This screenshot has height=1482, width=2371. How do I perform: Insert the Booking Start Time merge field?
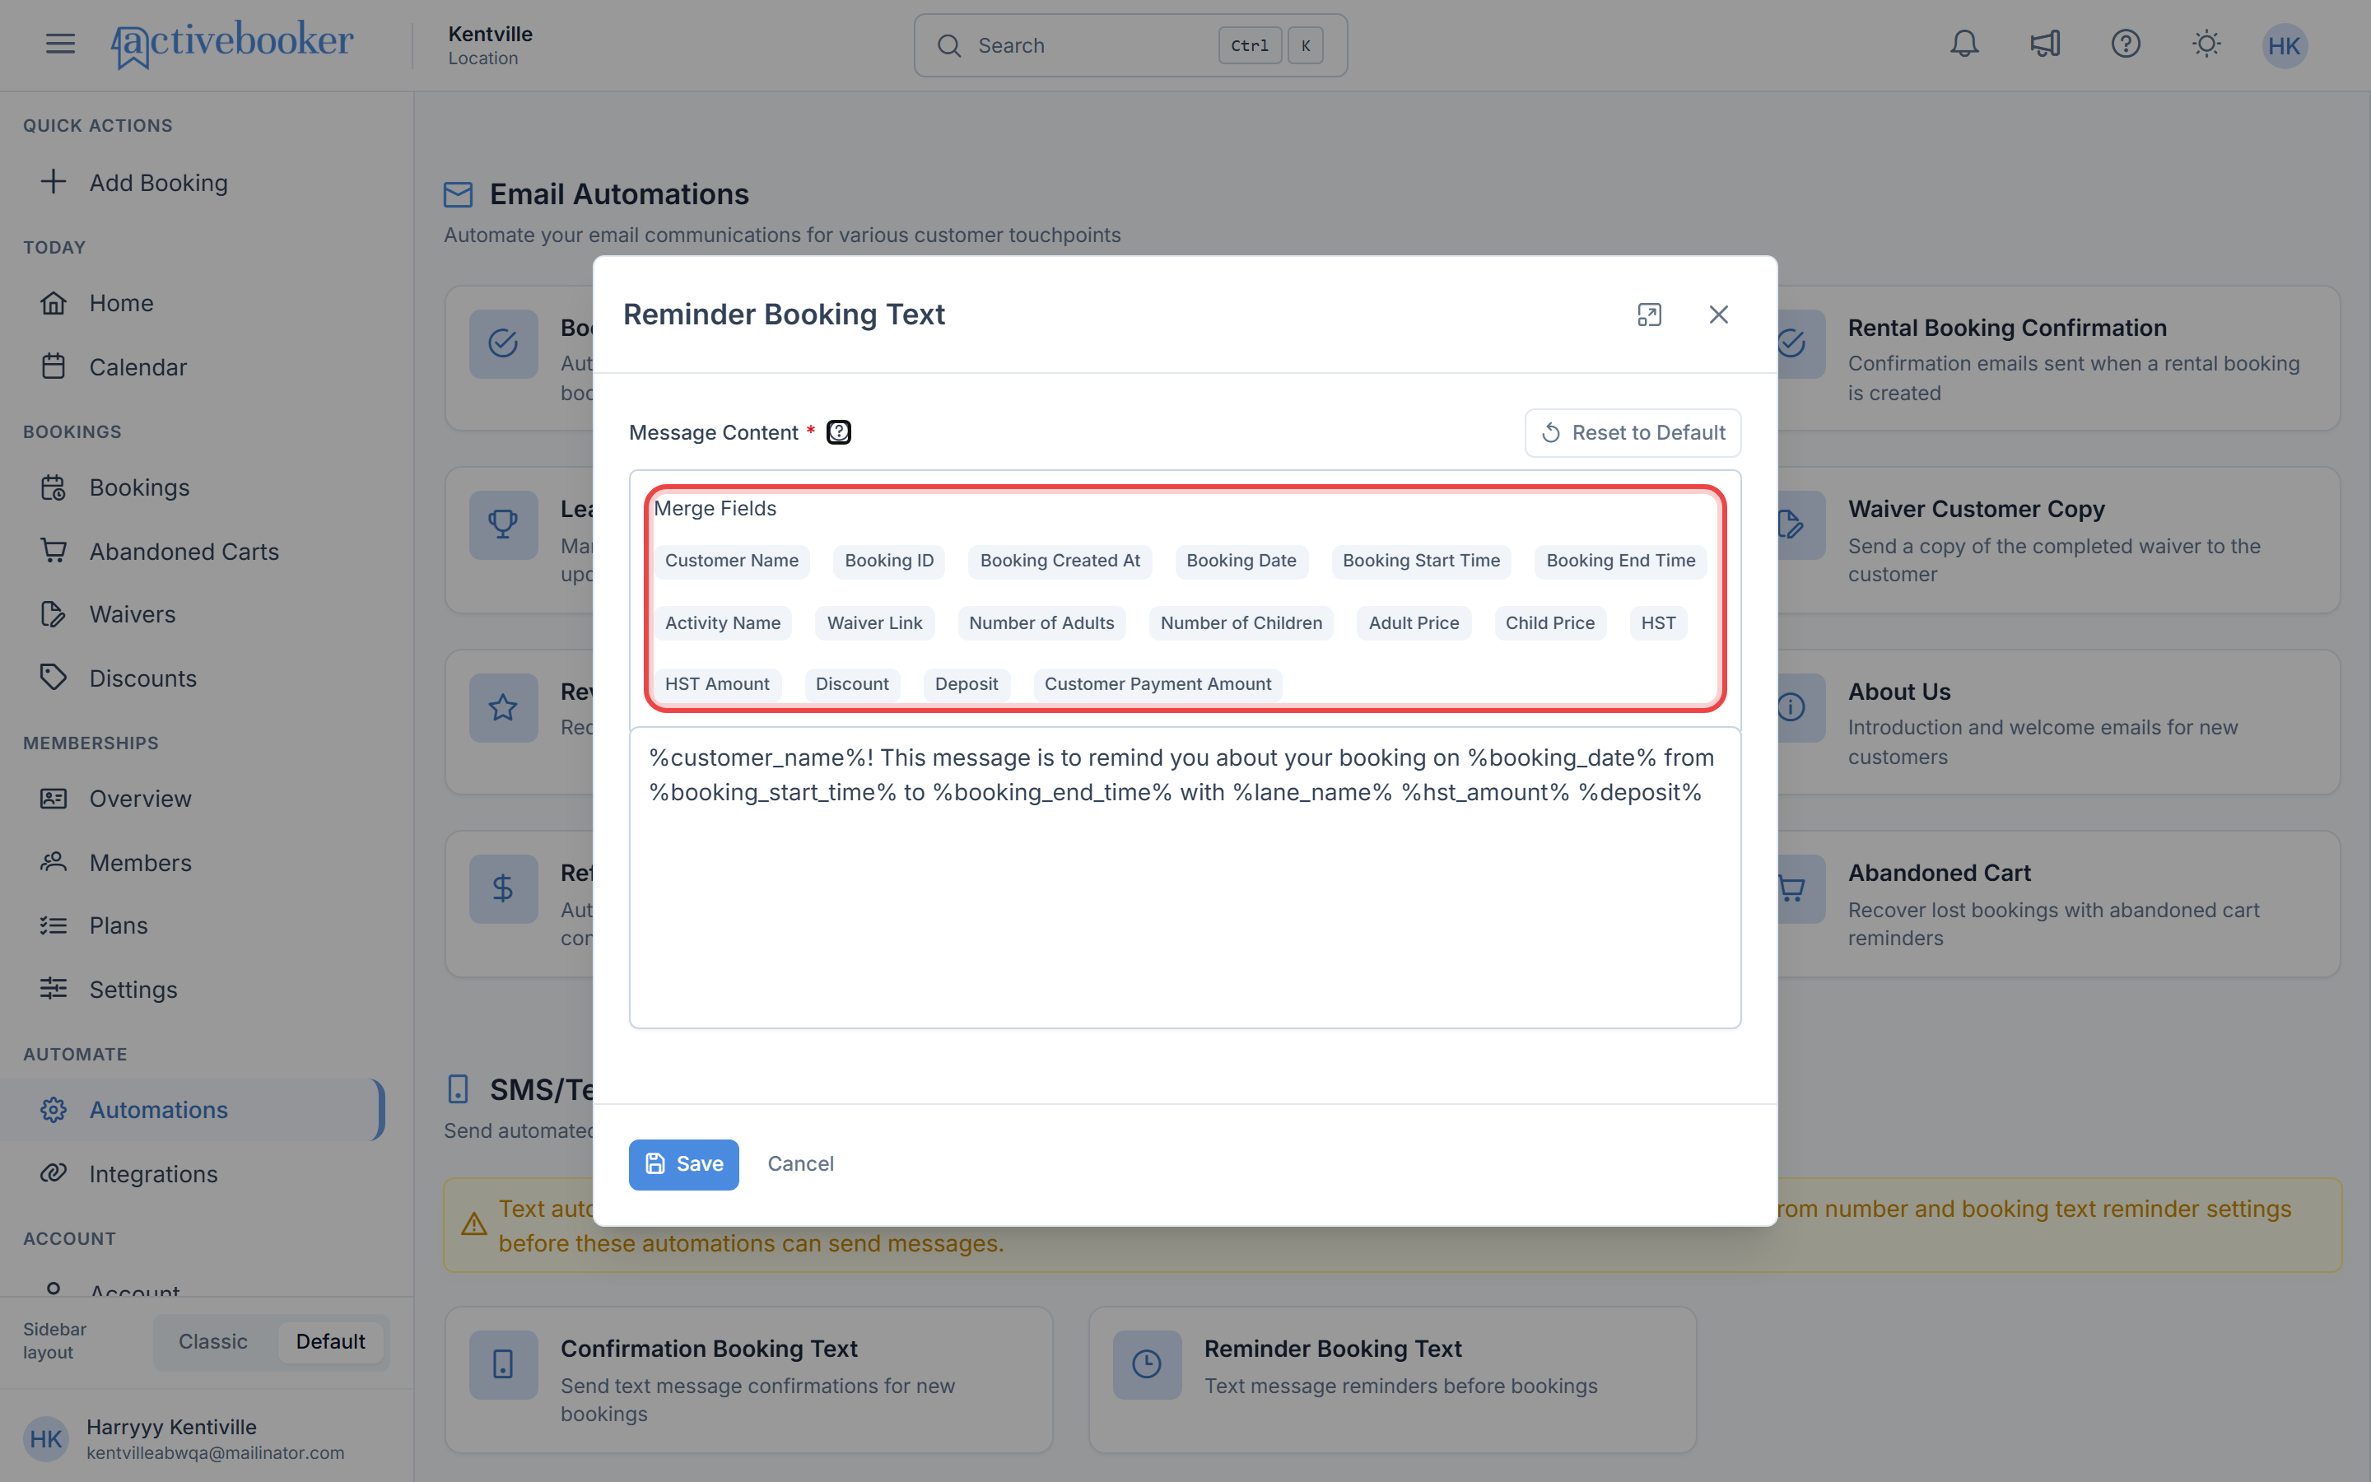1422,562
